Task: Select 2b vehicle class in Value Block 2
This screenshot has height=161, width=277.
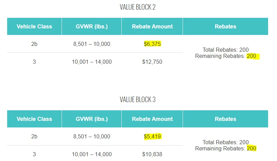Action: coord(34,44)
